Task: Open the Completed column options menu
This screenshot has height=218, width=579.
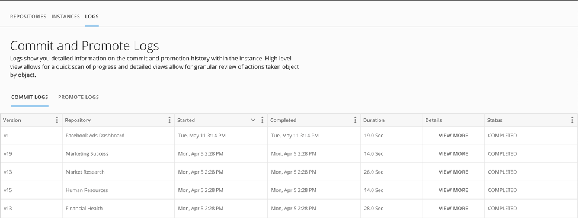Action: pyautogui.click(x=355, y=120)
